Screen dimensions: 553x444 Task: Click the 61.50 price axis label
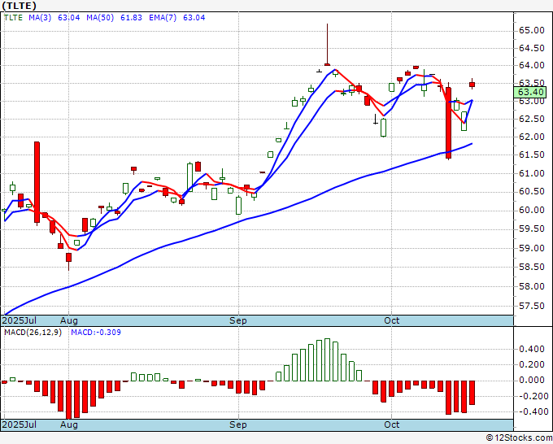[532, 155]
